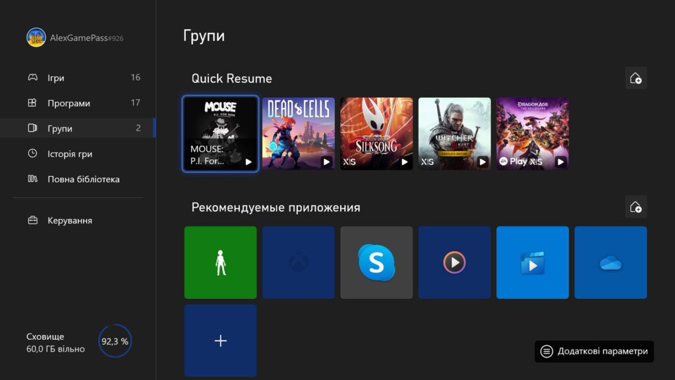Open Історія гри in sidebar

78,153
